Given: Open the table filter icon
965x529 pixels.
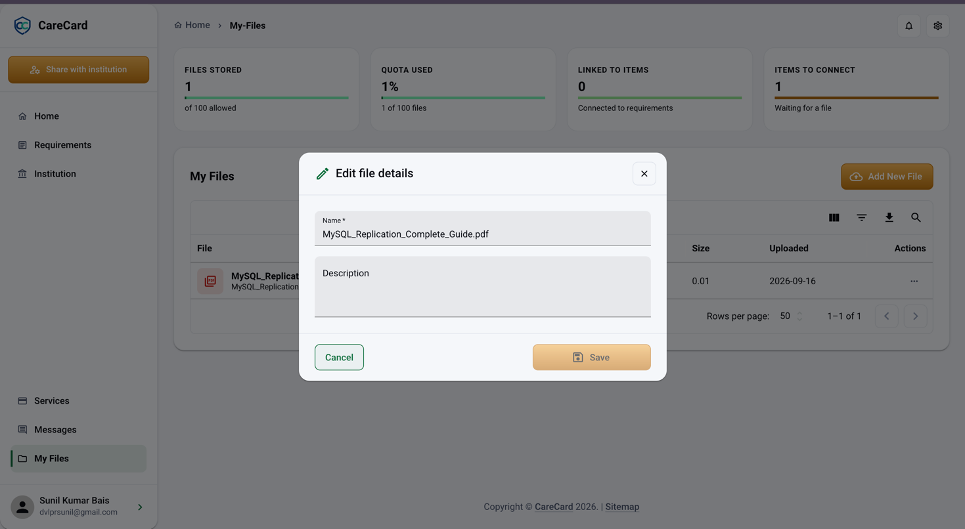Looking at the screenshot, I should coord(861,218).
